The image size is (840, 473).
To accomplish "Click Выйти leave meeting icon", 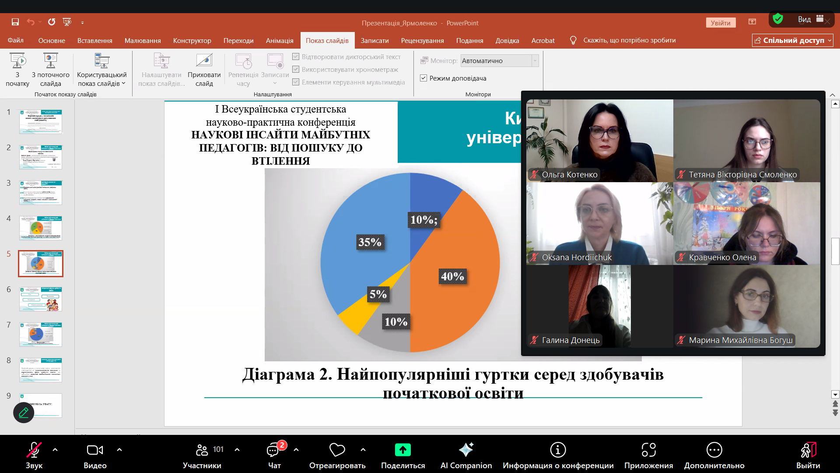I will tap(808, 450).
